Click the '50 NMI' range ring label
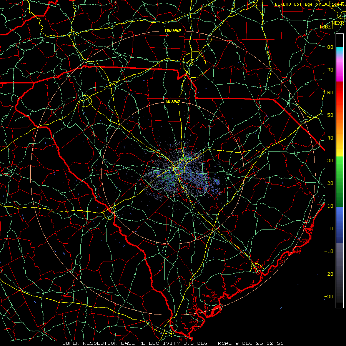Screen dimensions: 346x346 pyautogui.click(x=173, y=102)
